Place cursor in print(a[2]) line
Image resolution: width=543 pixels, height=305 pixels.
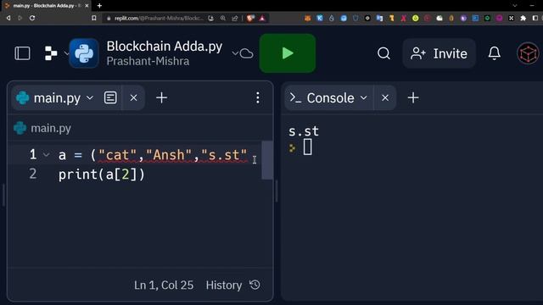(102, 175)
